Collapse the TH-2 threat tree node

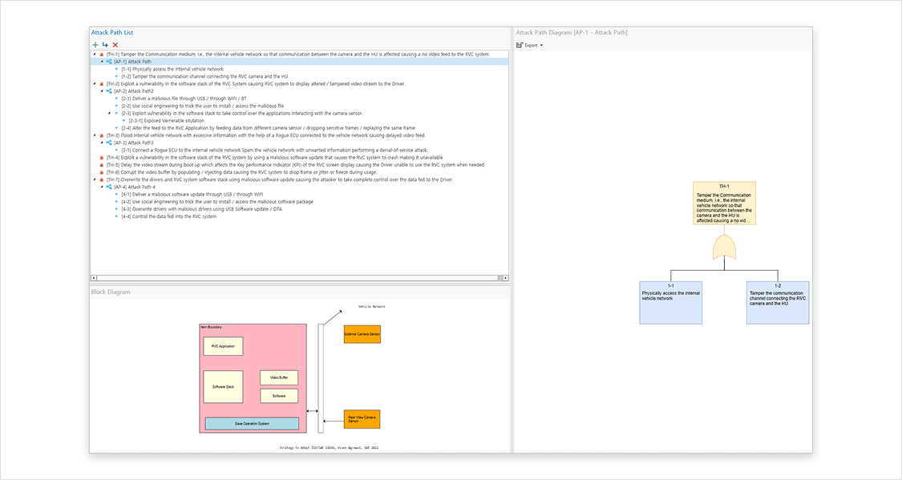(x=95, y=84)
